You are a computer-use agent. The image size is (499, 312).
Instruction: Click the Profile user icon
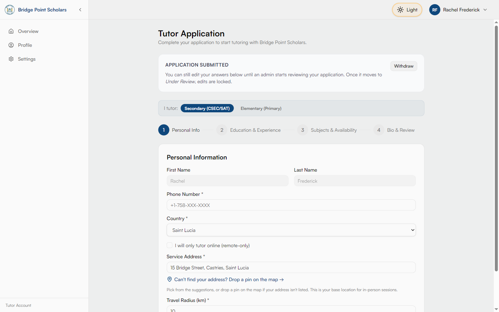click(11, 45)
